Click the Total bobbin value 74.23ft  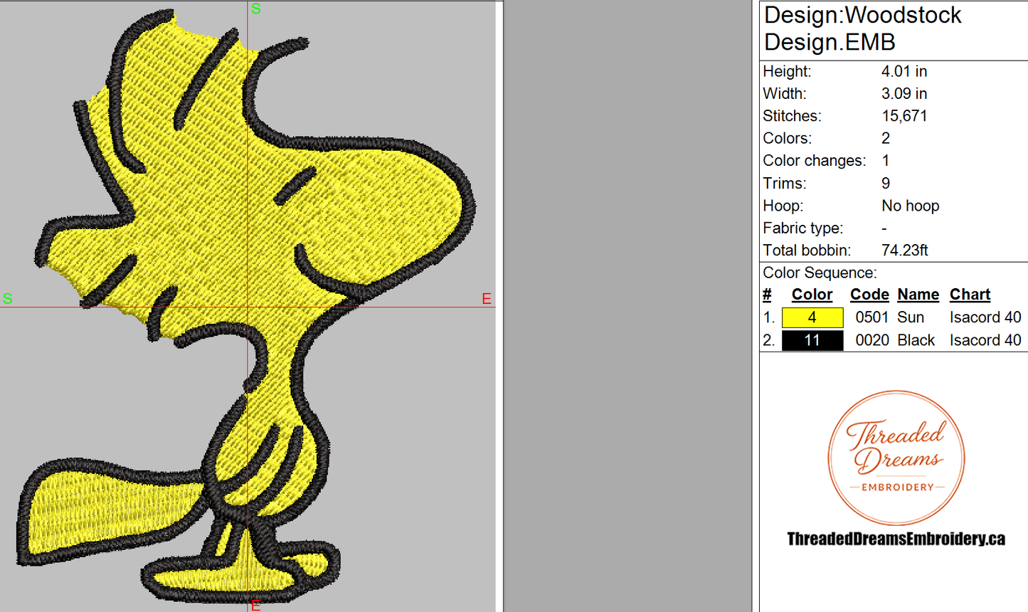[905, 250]
